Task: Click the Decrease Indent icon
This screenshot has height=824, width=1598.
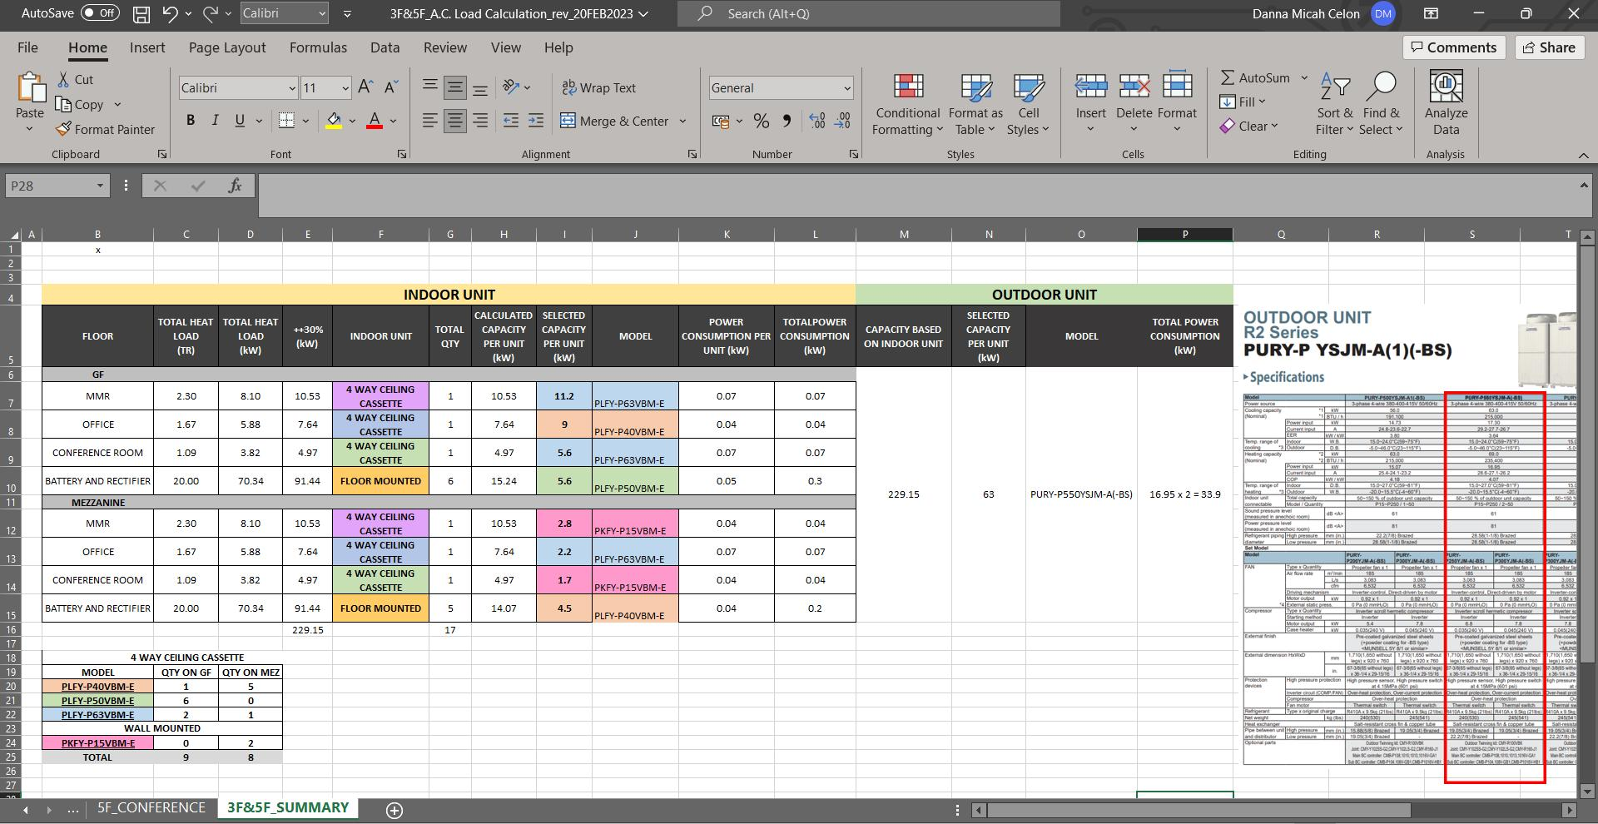Action: point(511,121)
